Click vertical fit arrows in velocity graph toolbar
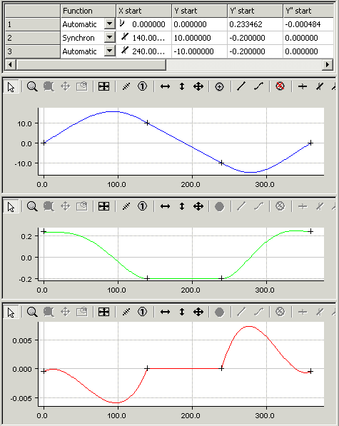 coord(182,206)
